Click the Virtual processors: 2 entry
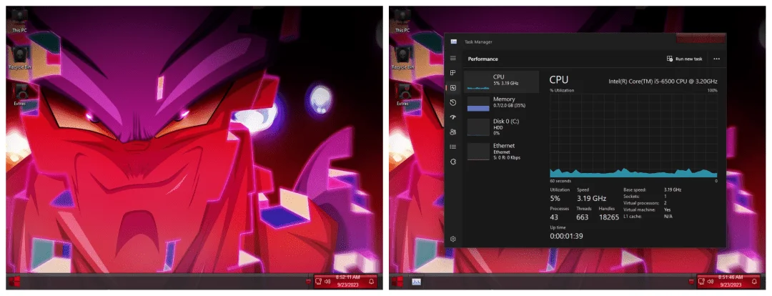The width and height of the screenshot is (772, 296). coord(645,203)
